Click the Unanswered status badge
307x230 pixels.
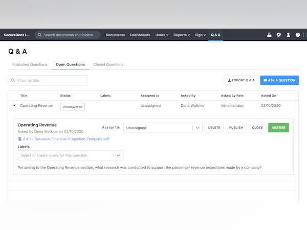[73, 107]
